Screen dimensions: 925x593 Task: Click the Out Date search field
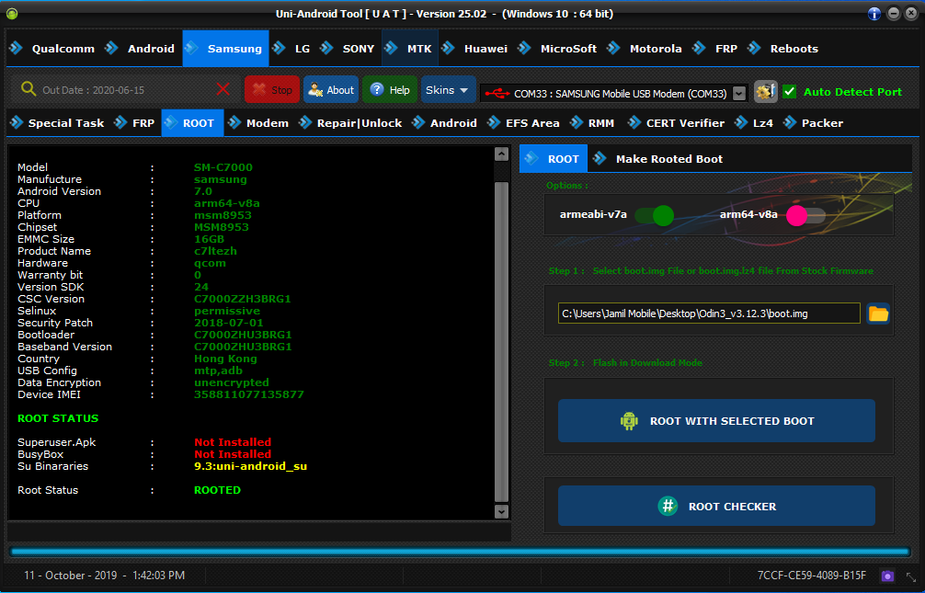pyautogui.click(x=126, y=90)
